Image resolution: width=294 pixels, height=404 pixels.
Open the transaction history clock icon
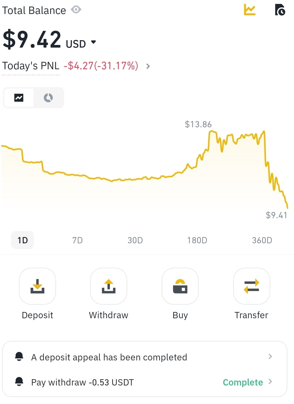point(280,10)
